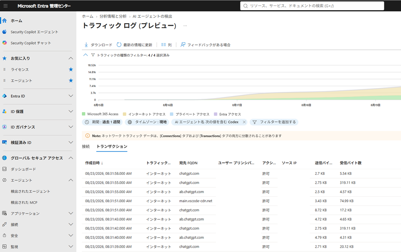Click the 安全 lock icon
Image resolution: width=401 pixels, height=252 pixels.
[x=4, y=236]
